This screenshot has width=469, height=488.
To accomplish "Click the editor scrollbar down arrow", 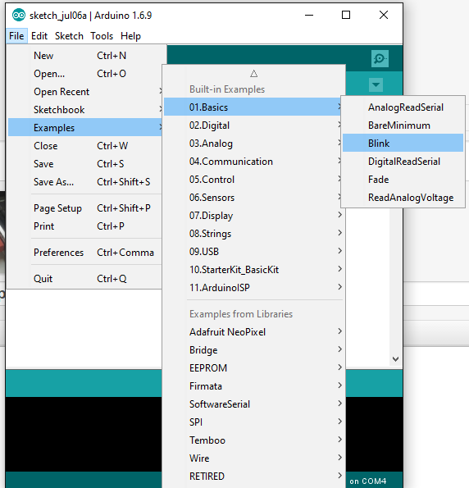I will pos(395,359).
